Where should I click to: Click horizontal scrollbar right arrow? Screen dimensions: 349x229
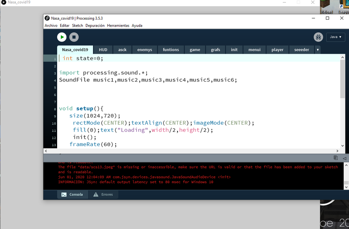337,151
